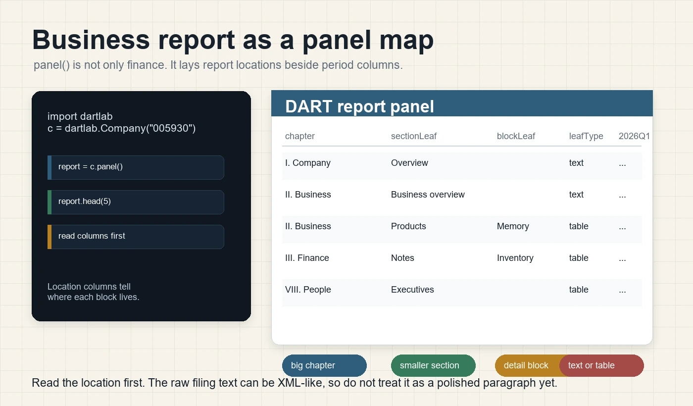Click the dartlab.Company("005930") code line

(x=122, y=128)
